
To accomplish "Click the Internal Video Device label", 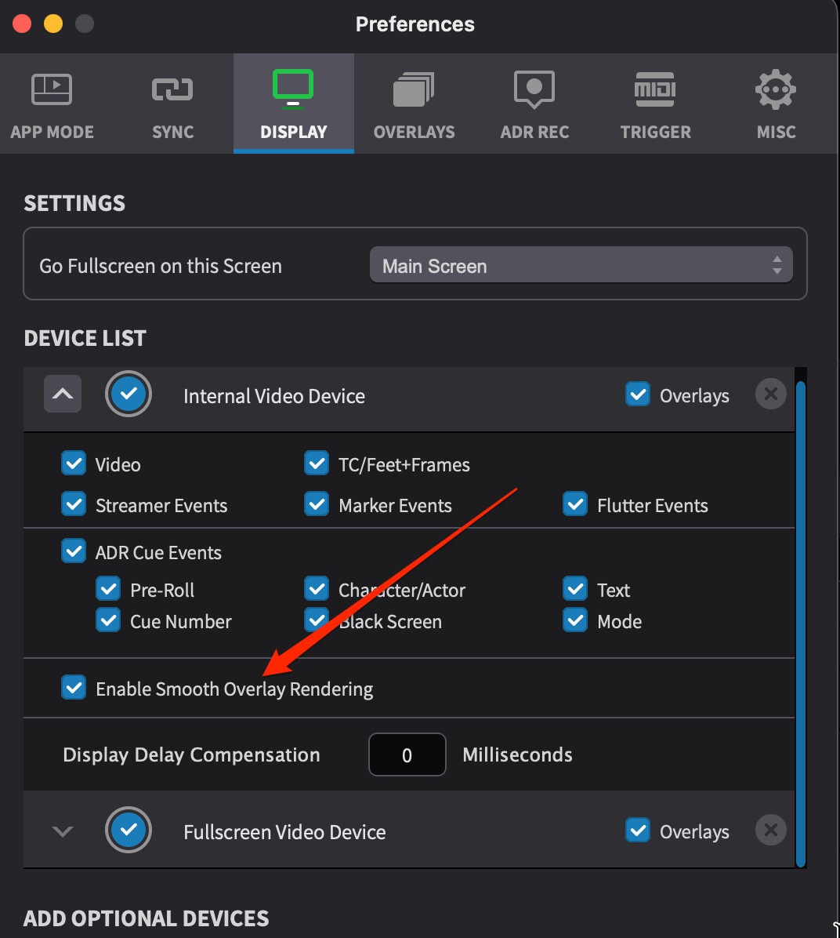I will point(273,396).
